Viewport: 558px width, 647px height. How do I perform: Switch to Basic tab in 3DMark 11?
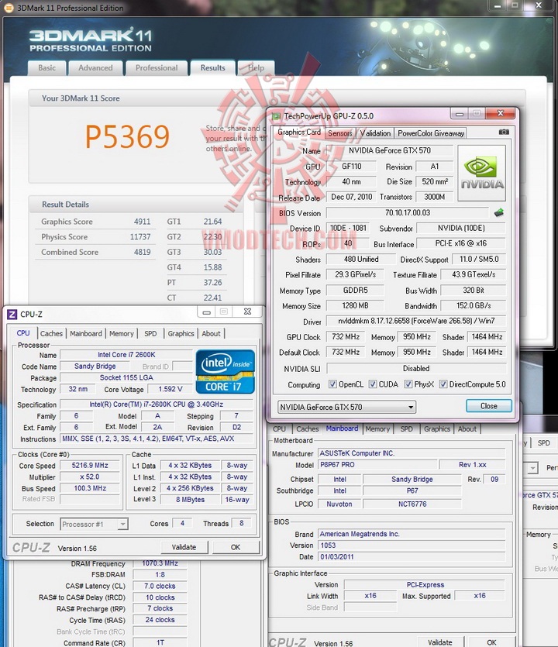(47, 68)
